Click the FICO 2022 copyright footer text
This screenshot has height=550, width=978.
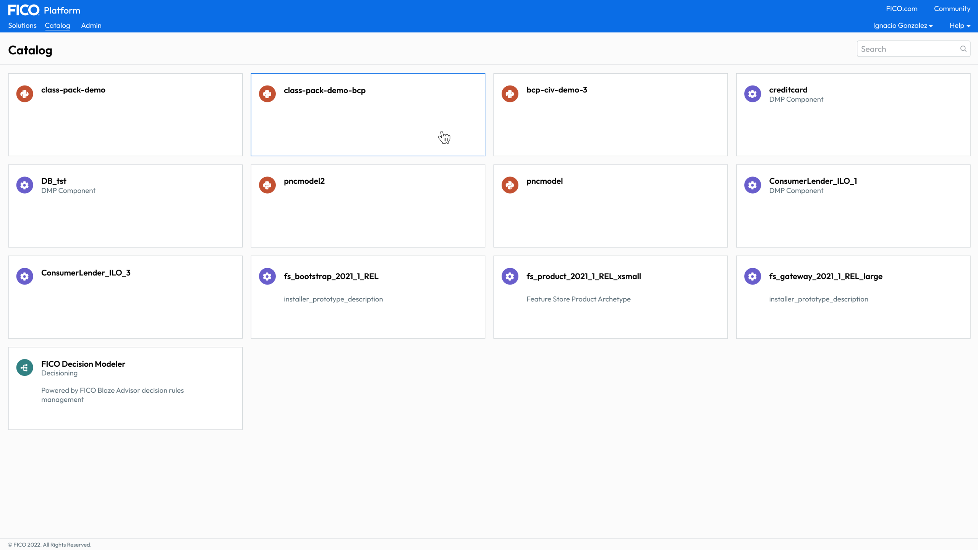point(50,545)
